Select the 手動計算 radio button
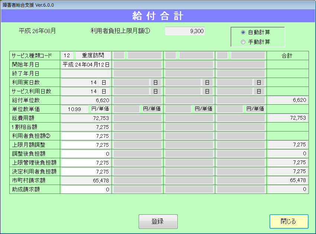316x234 pixels. (x=244, y=42)
